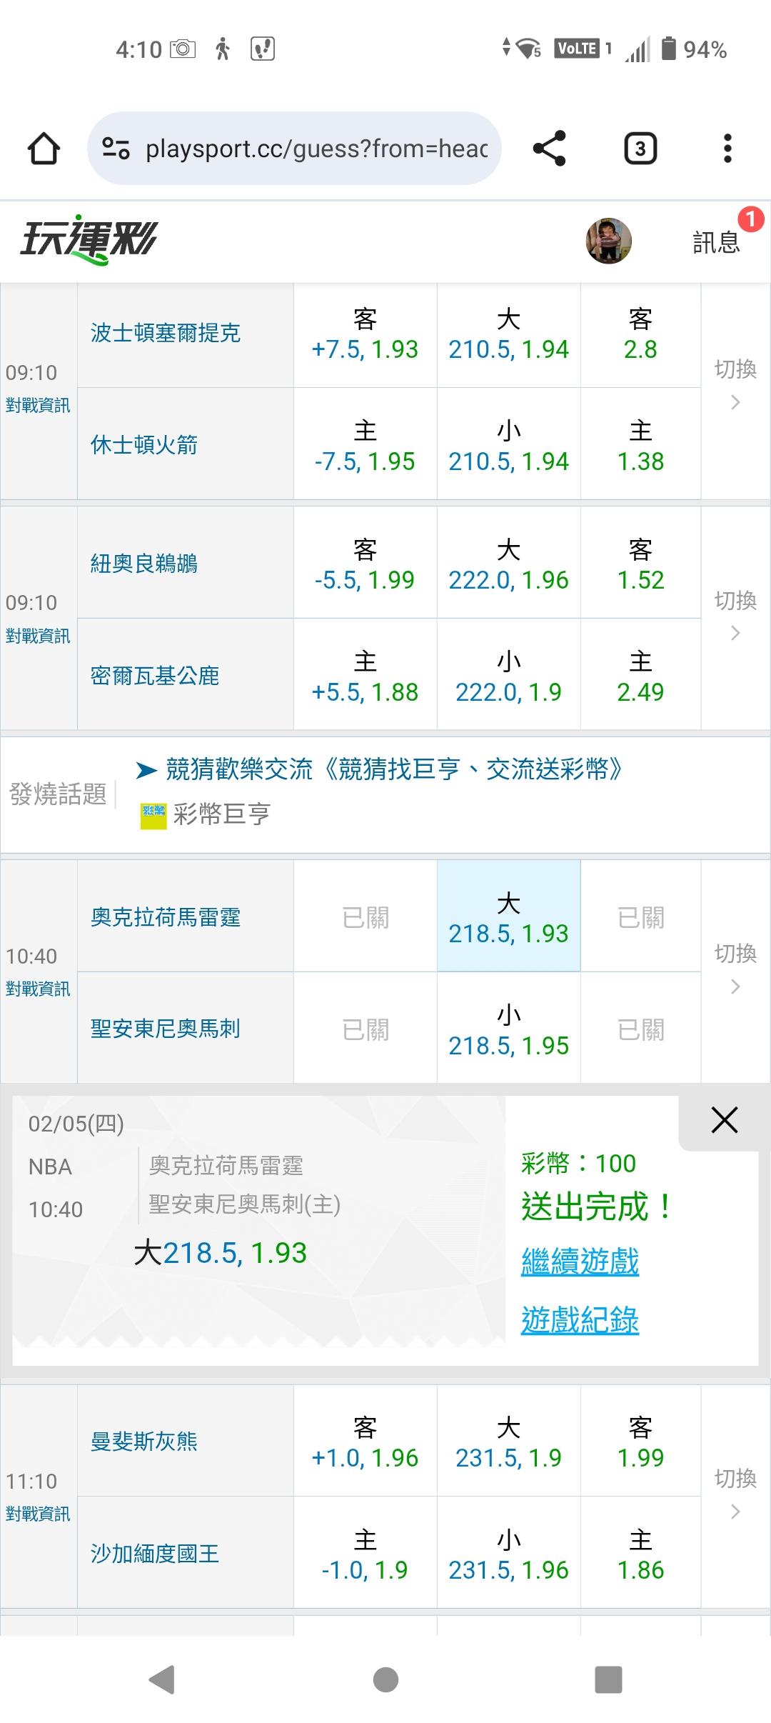Tap the Android back navigation button
771x1723 pixels.
162,1679
